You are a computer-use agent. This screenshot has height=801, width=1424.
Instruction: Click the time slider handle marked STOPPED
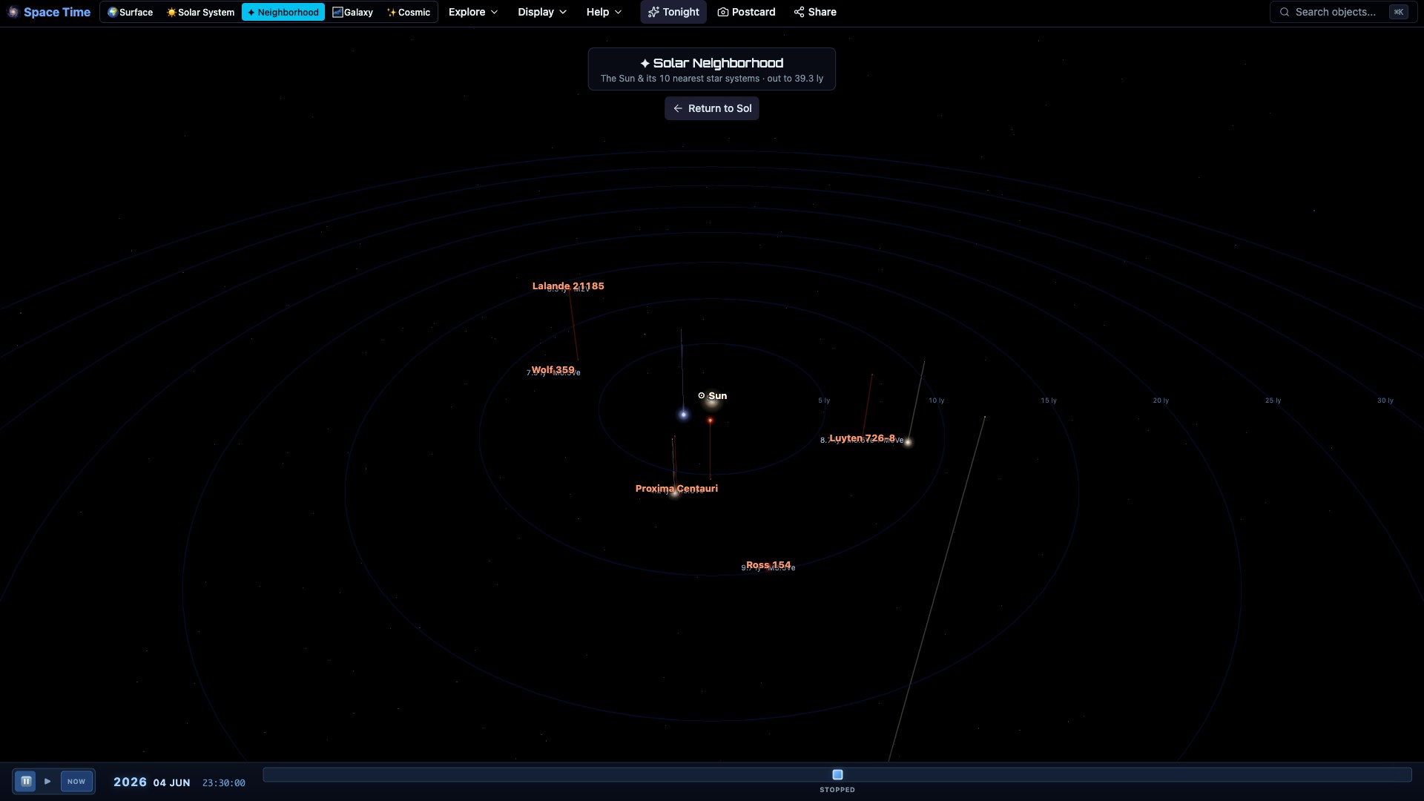click(837, 774)
